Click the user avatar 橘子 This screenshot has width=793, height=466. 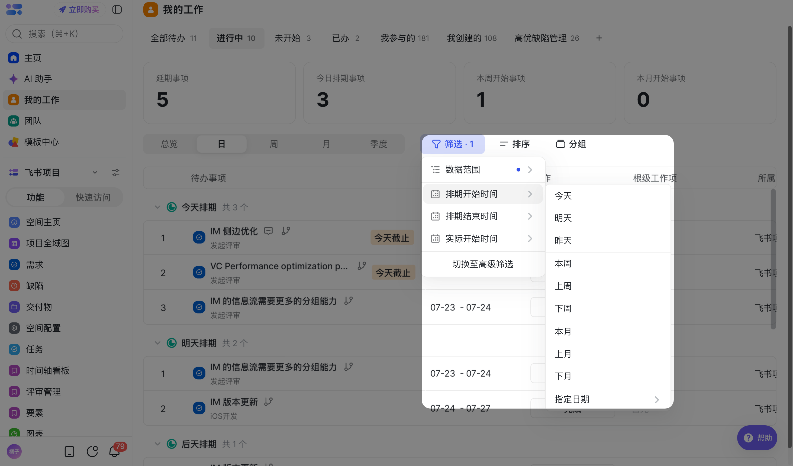point(14,452)
